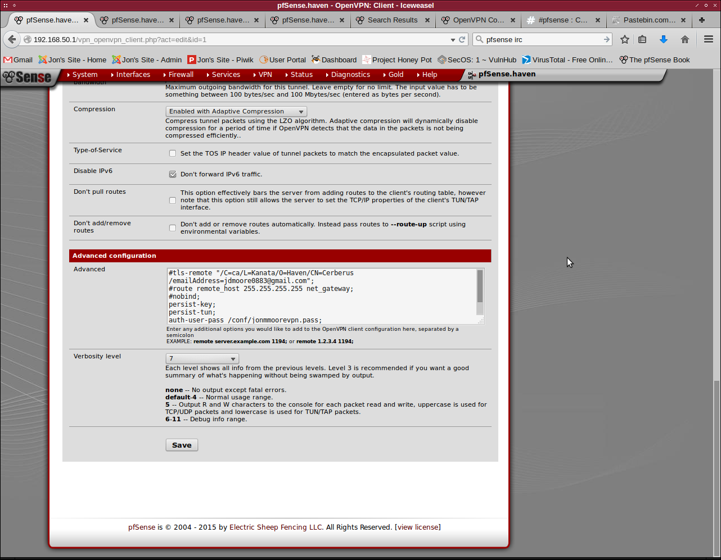Screen dimensions: 721x560
Task: Go to the browser home icon
Action: 684,39
